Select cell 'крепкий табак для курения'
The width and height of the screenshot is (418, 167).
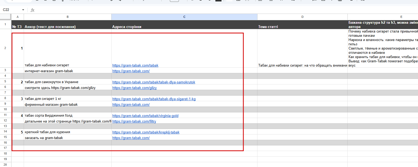(68, 132)
